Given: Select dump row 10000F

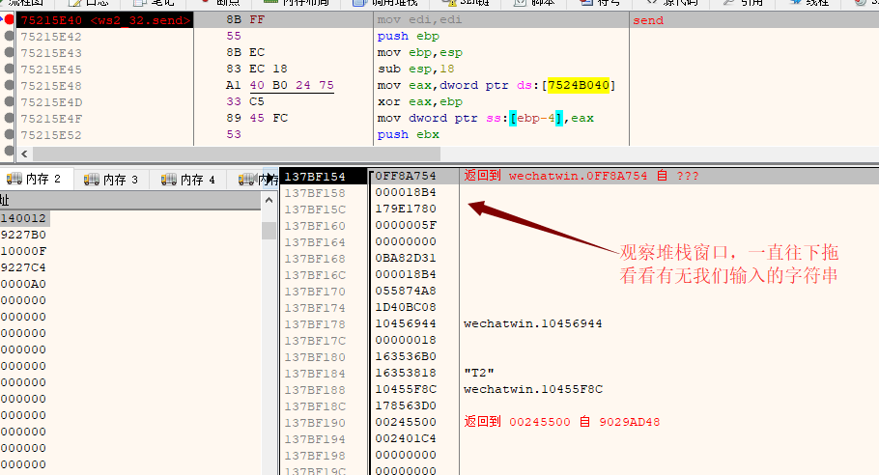Looking at the screenshot, I should [x=23, y=251].
